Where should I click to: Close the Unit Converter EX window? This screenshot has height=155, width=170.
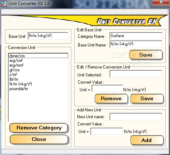pyautogui.click(x=161, y=2)
